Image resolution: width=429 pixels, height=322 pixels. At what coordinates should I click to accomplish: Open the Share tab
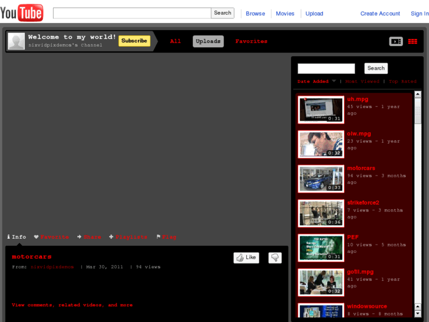point(89,237)
